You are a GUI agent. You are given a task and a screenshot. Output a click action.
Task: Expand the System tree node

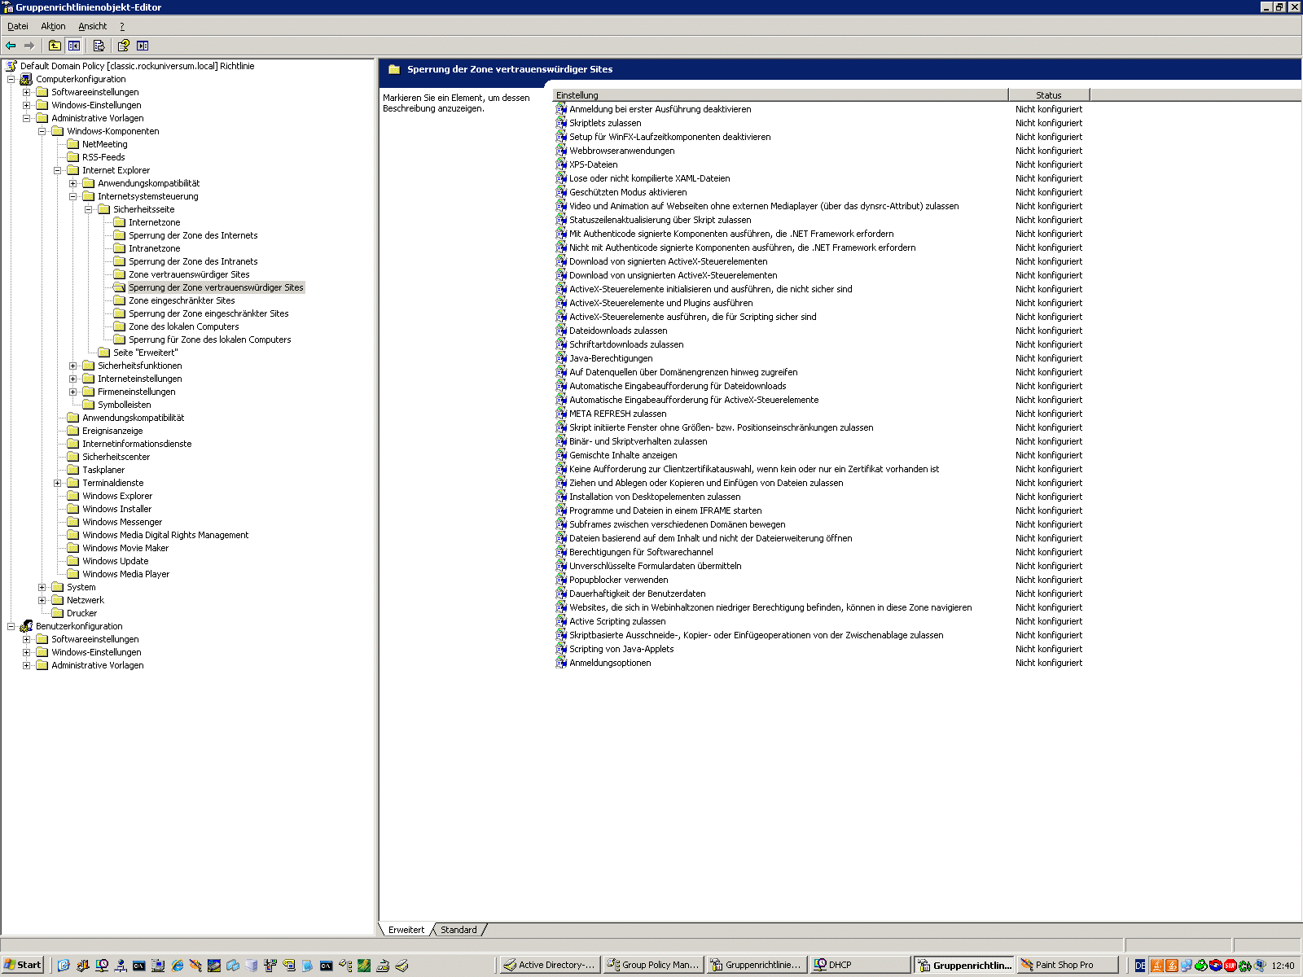tap(42, 587)
